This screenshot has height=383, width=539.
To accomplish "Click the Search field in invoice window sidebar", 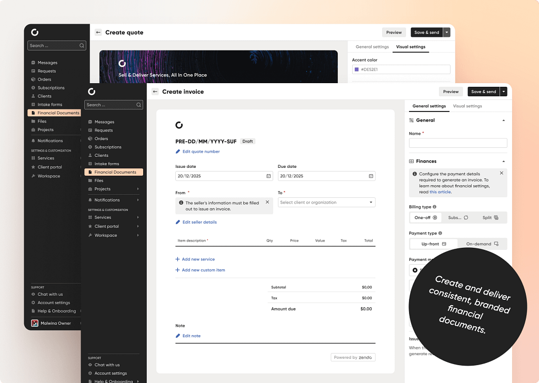I will [114, 105].
